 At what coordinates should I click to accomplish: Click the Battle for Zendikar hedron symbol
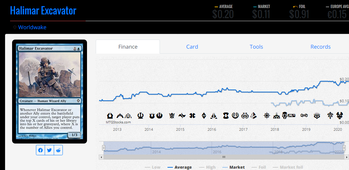click(204, 116)
